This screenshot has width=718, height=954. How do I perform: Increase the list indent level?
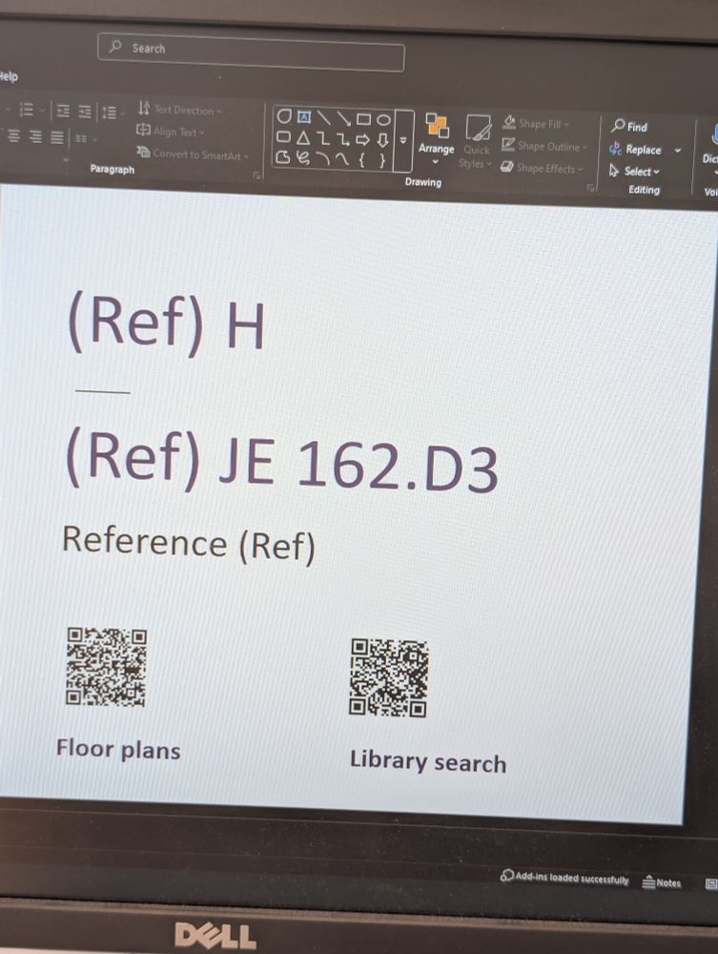pyautogui.click(x=85, y=112)
